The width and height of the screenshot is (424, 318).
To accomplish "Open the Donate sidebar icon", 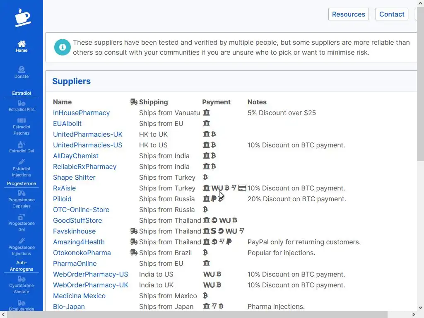I will [22, 72].
